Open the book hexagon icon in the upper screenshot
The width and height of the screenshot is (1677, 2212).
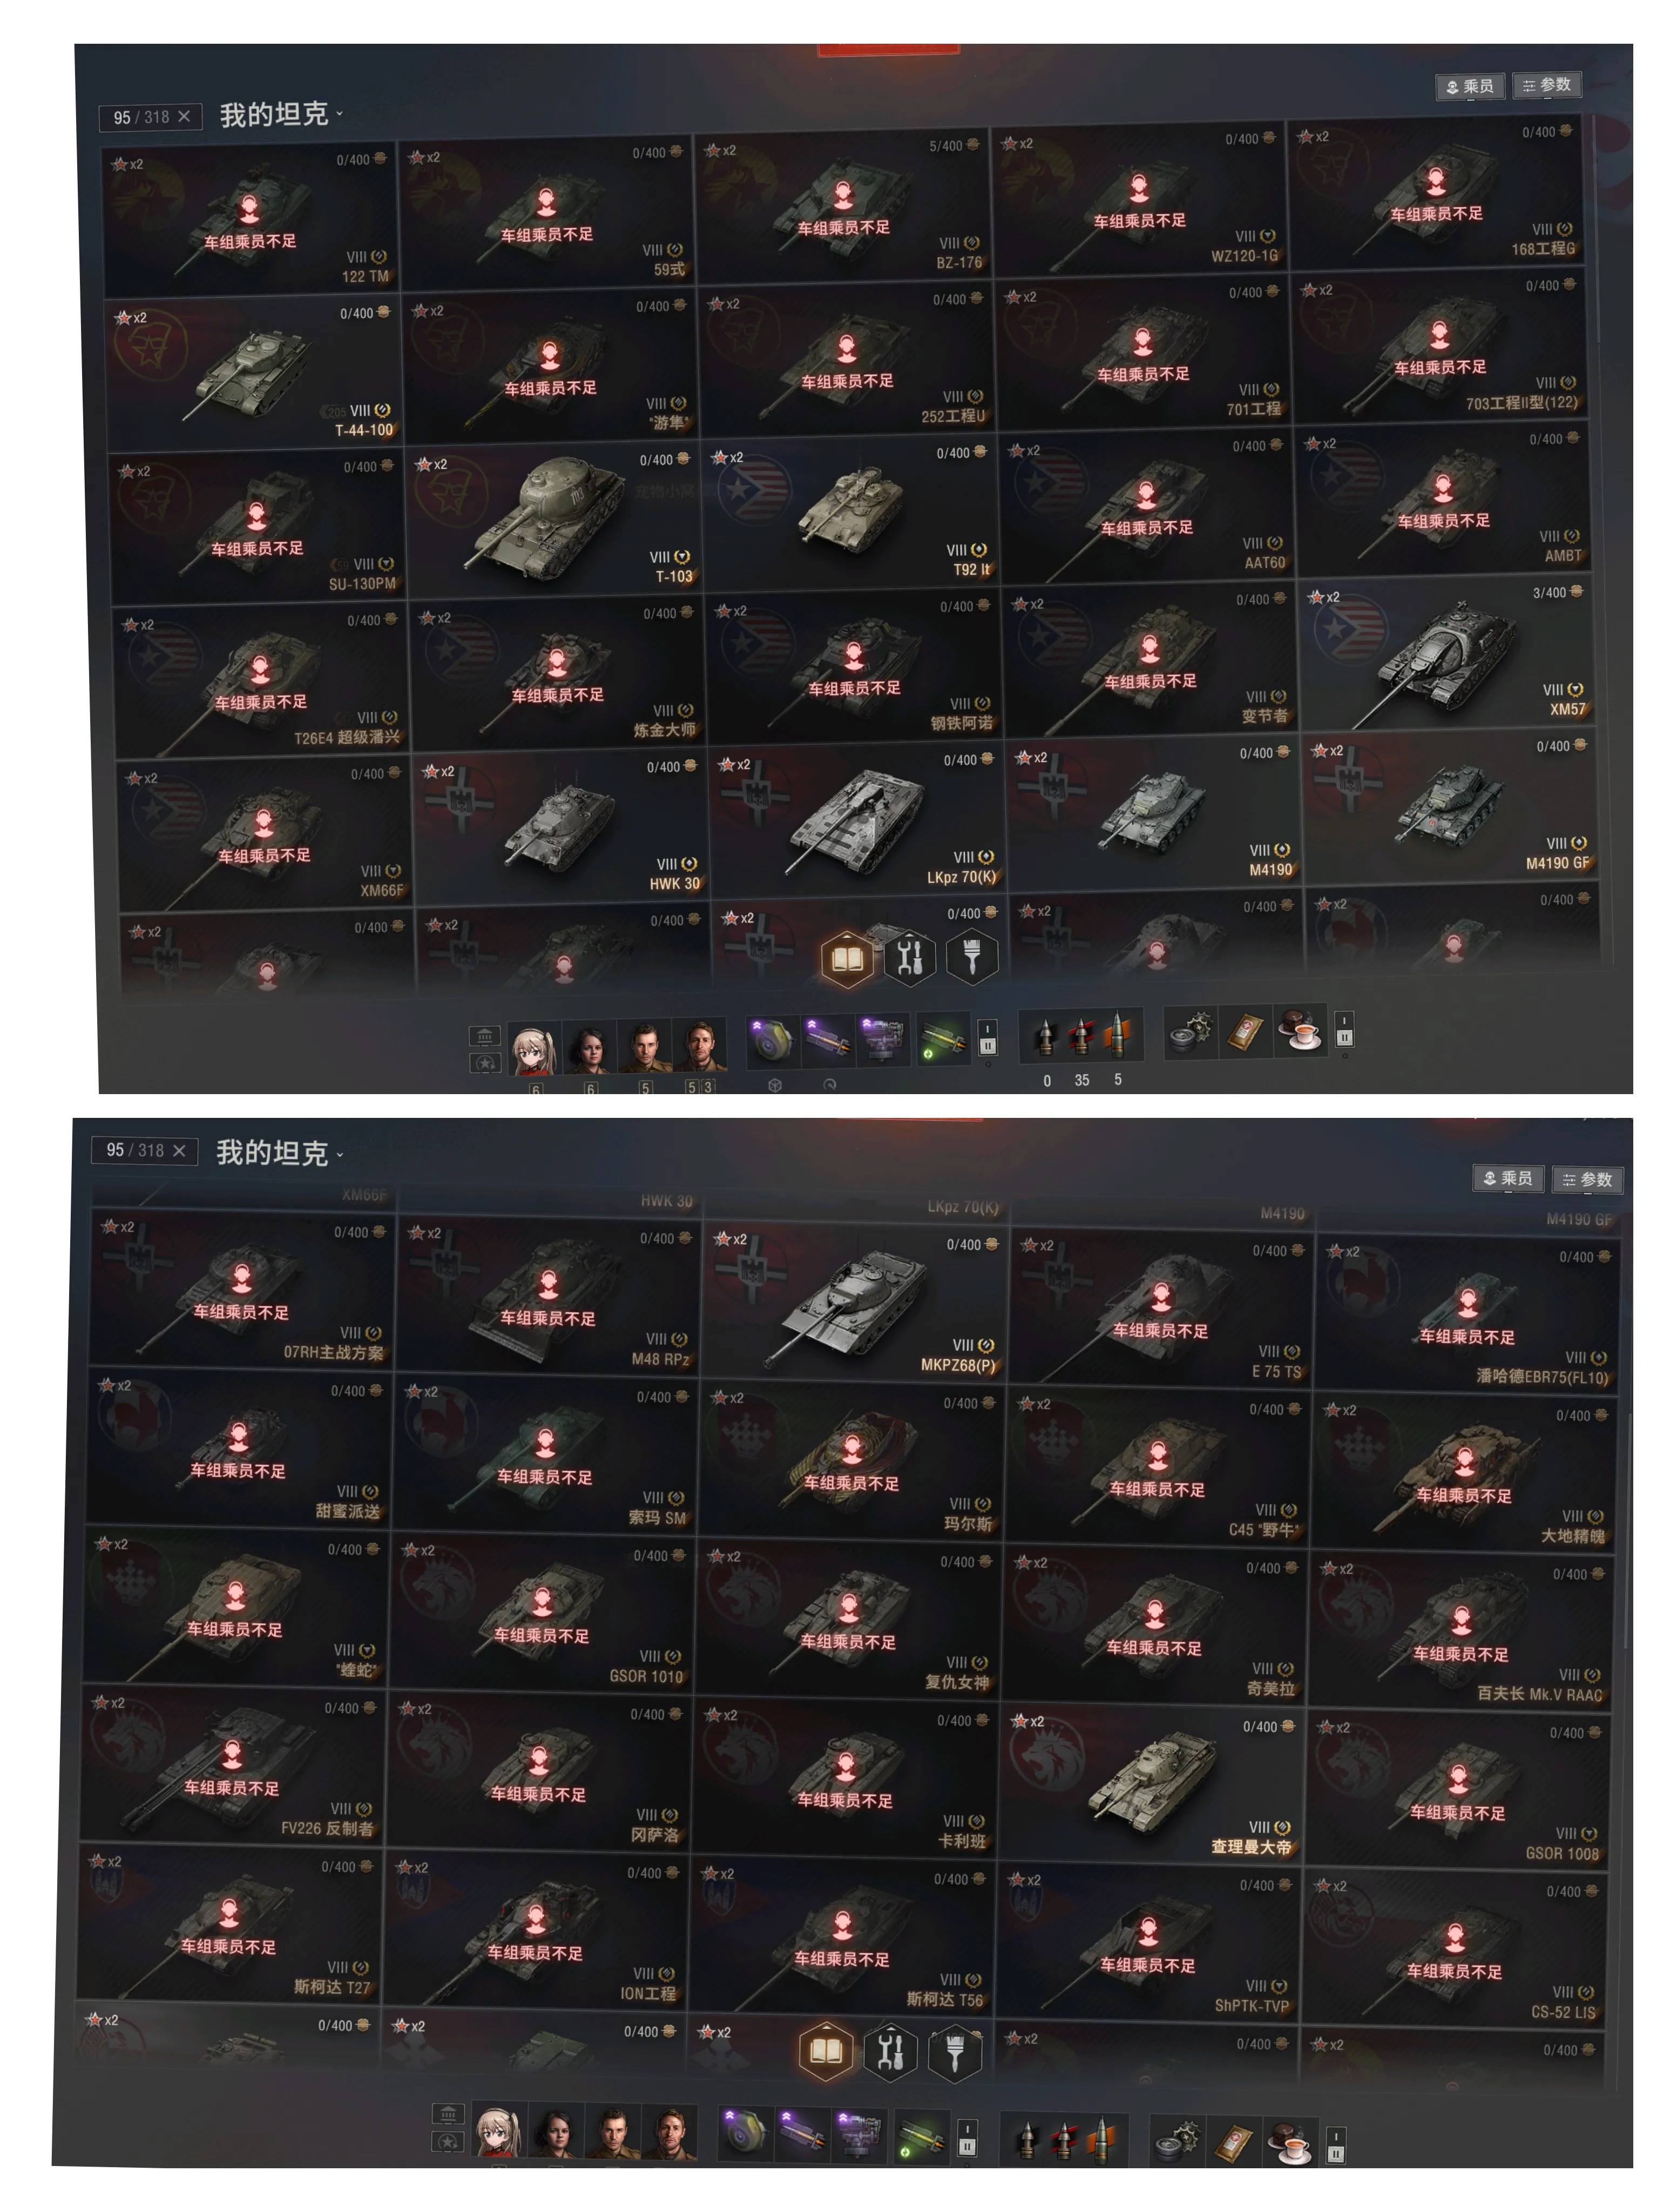(846, 958)
